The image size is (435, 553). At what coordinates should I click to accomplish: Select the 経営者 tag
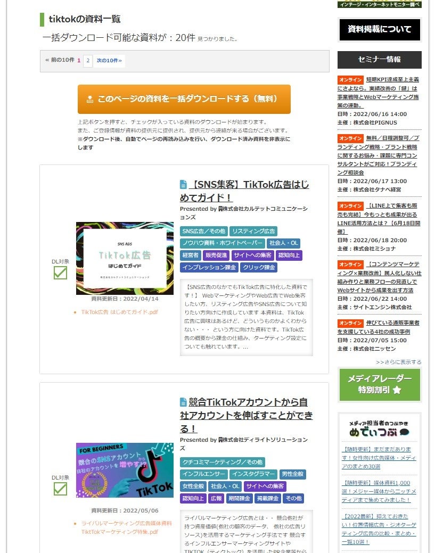191,255
